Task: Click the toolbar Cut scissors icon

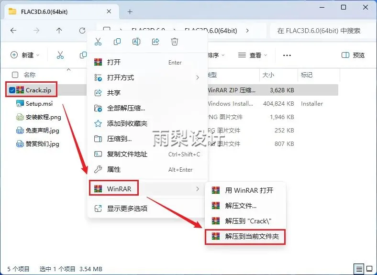Action: (60, 55)
